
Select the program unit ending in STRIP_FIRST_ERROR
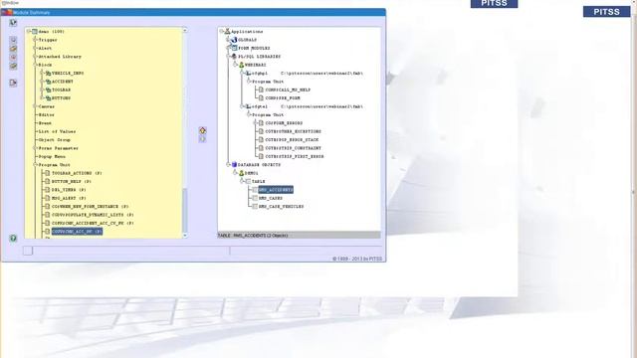pos(295,156)
